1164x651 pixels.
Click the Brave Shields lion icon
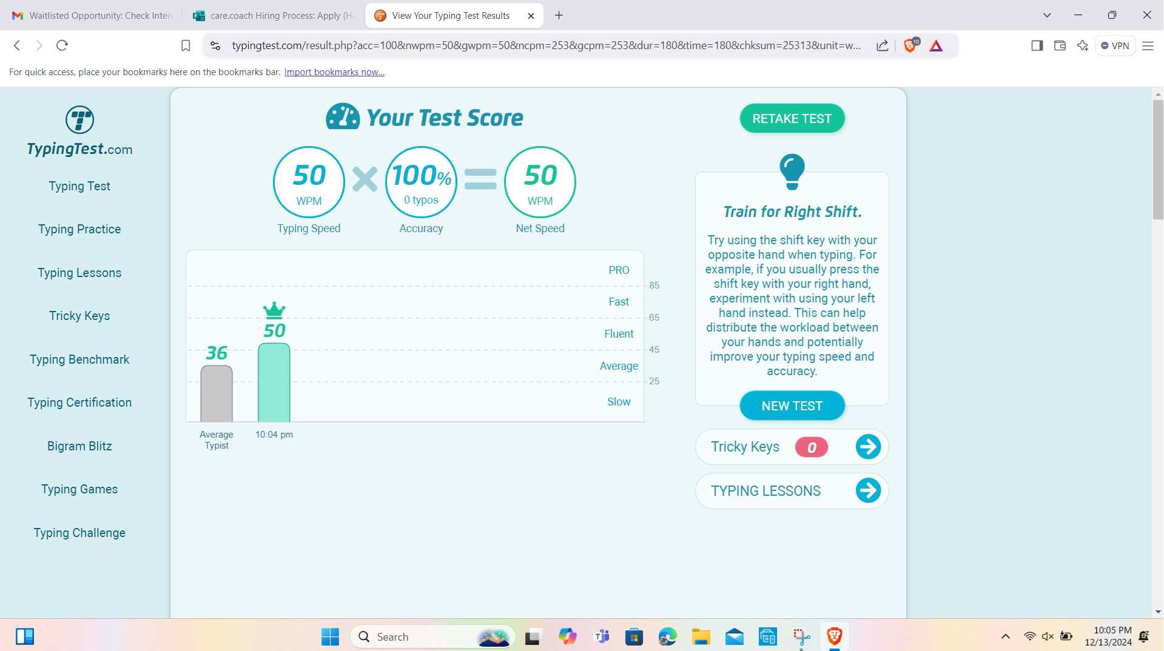coord(910,45)
